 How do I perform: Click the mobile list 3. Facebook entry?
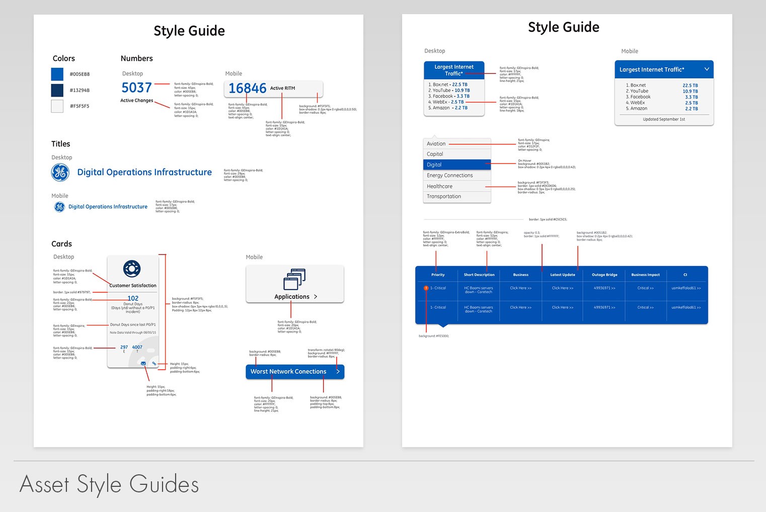click(638, 97)
